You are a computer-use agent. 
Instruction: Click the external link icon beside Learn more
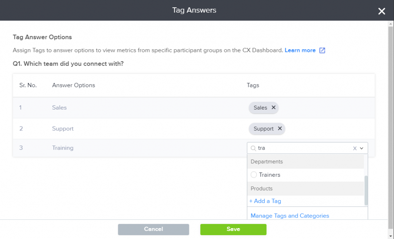pyautogui.click(x=322, y=50)
